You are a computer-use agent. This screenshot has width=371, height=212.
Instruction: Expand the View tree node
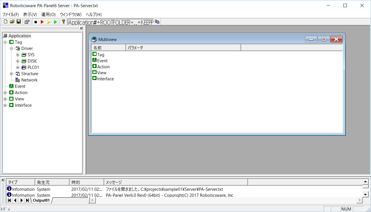(5, 99)
